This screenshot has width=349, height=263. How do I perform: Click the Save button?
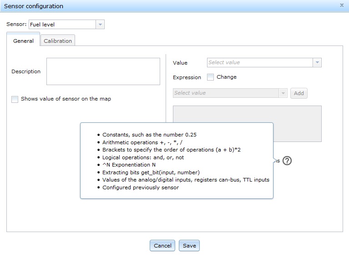pos(189,246)
